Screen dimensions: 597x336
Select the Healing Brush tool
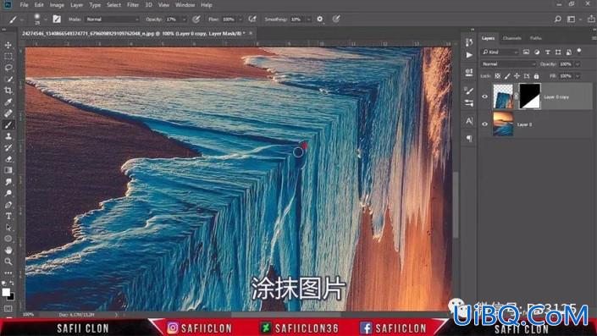pos(8,113)
